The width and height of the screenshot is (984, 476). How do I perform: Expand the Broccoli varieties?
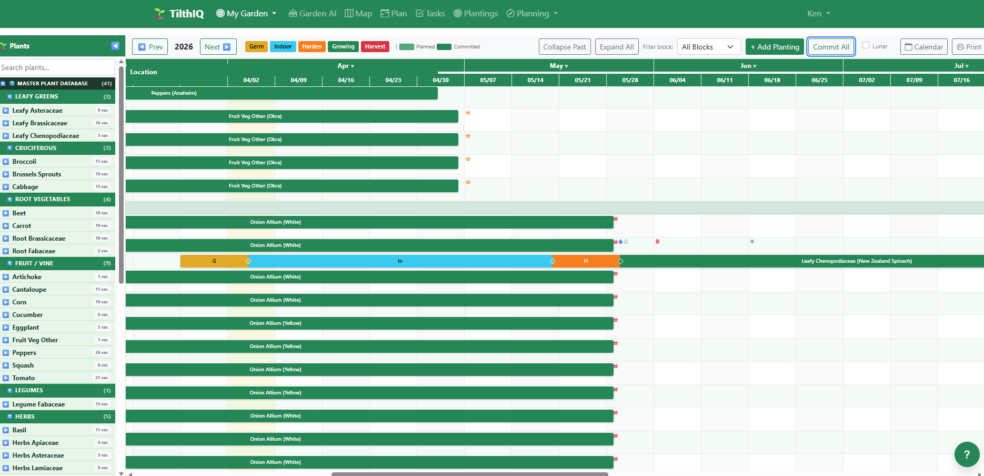(6, 162)
